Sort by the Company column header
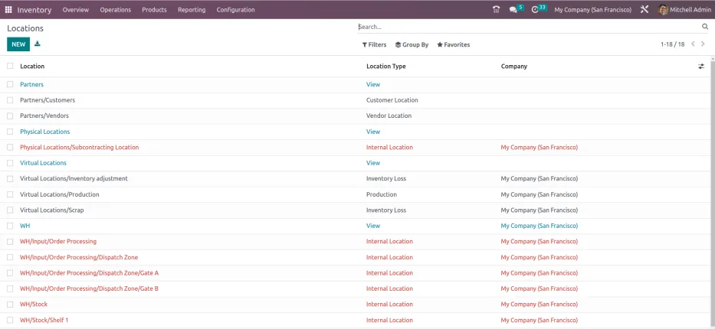This screenshot has height=329, width=715. [x=514, y=66]
